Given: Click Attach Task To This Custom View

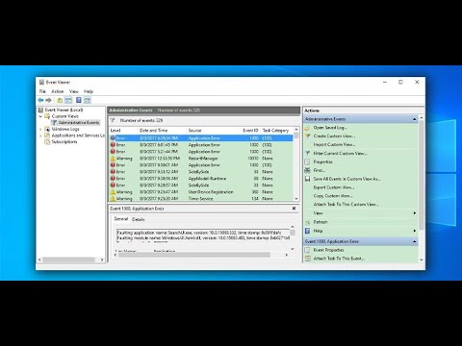Looking at the screenshot, I should tap(346, 205).
